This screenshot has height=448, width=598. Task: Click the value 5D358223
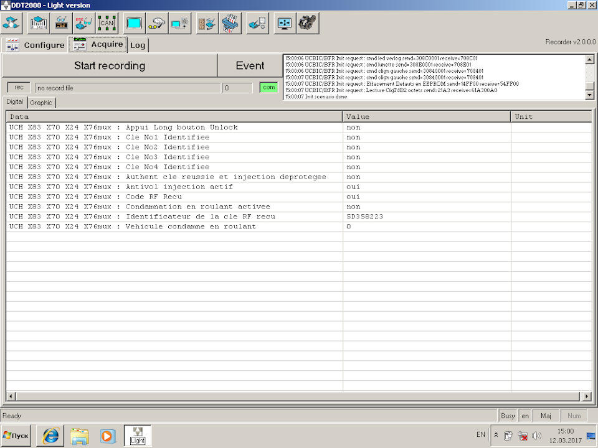pos(364,217)
